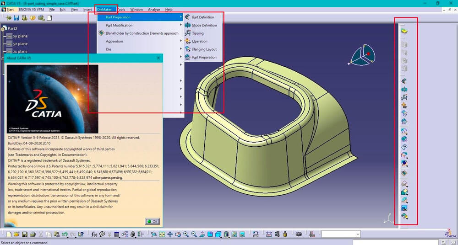Expand the Addendum submenu
This screenshot has width=458, height=245.
(141, 42)
